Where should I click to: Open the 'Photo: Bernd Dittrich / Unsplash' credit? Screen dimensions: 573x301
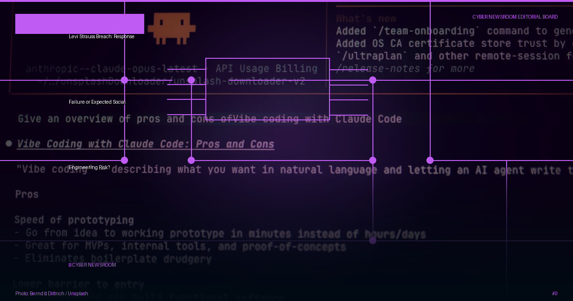(x=52, y=293)
